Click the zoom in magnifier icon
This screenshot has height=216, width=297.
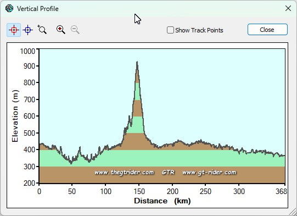coord(61,30)
